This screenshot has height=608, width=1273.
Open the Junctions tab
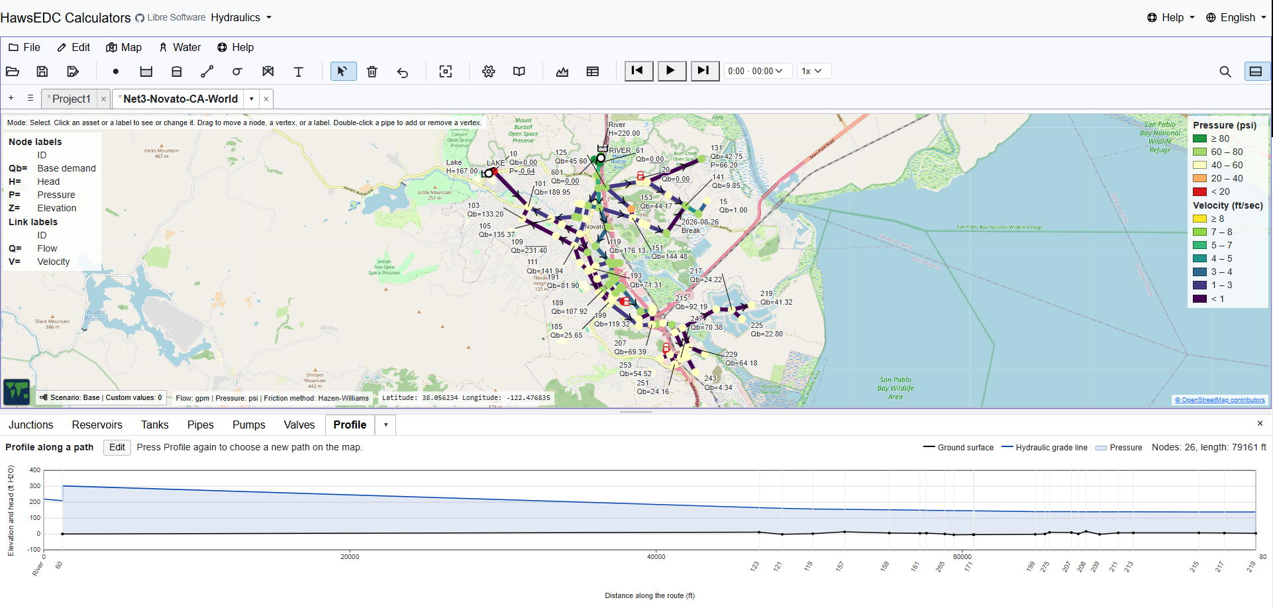tap(31, 425)
